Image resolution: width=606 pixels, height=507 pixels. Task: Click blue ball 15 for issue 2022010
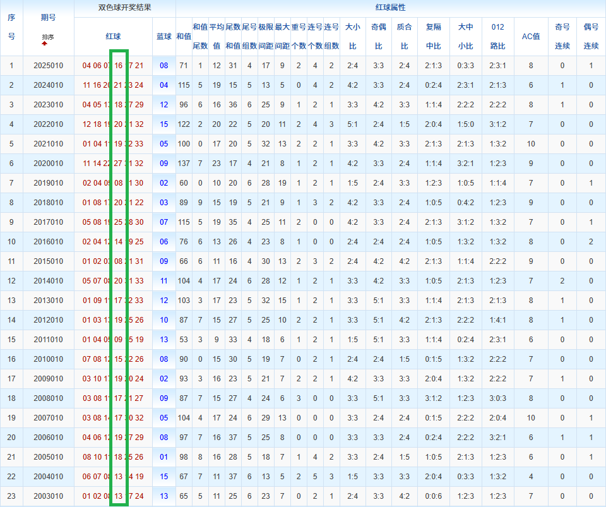pyautogui.click(x=164, y=124)
